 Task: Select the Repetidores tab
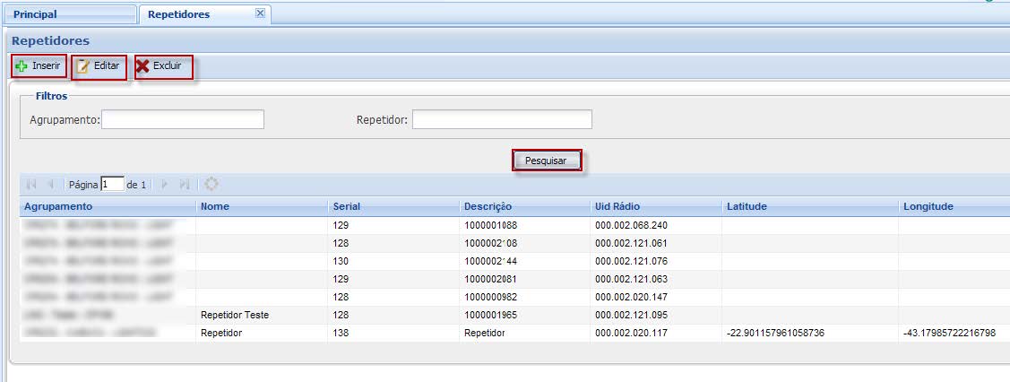tap(179, 14)
